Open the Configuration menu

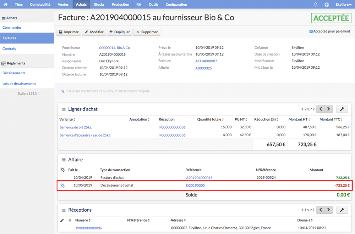click(176, 4)
